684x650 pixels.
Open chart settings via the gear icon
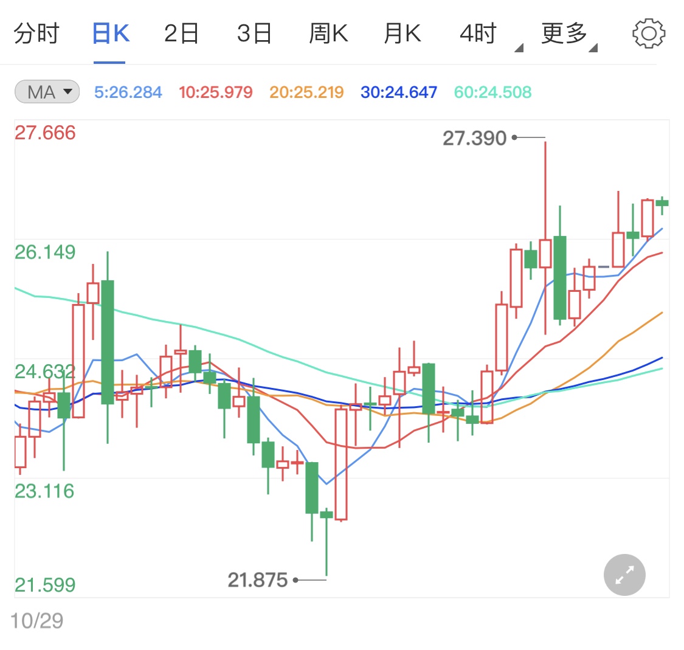(x=649, y=33)
